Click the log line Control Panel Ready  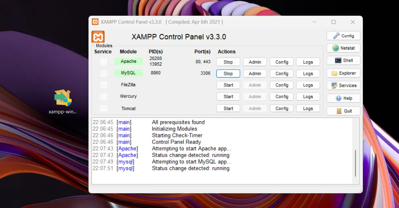(176, 142)
